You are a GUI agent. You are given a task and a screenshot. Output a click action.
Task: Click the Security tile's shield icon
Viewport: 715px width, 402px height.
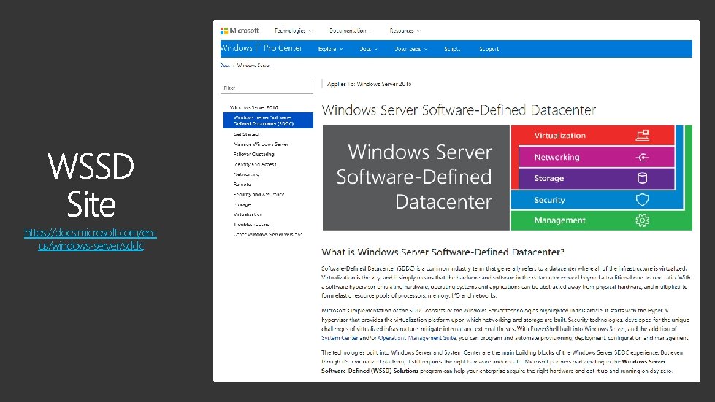pyautogui.click(x=642, y=199)
